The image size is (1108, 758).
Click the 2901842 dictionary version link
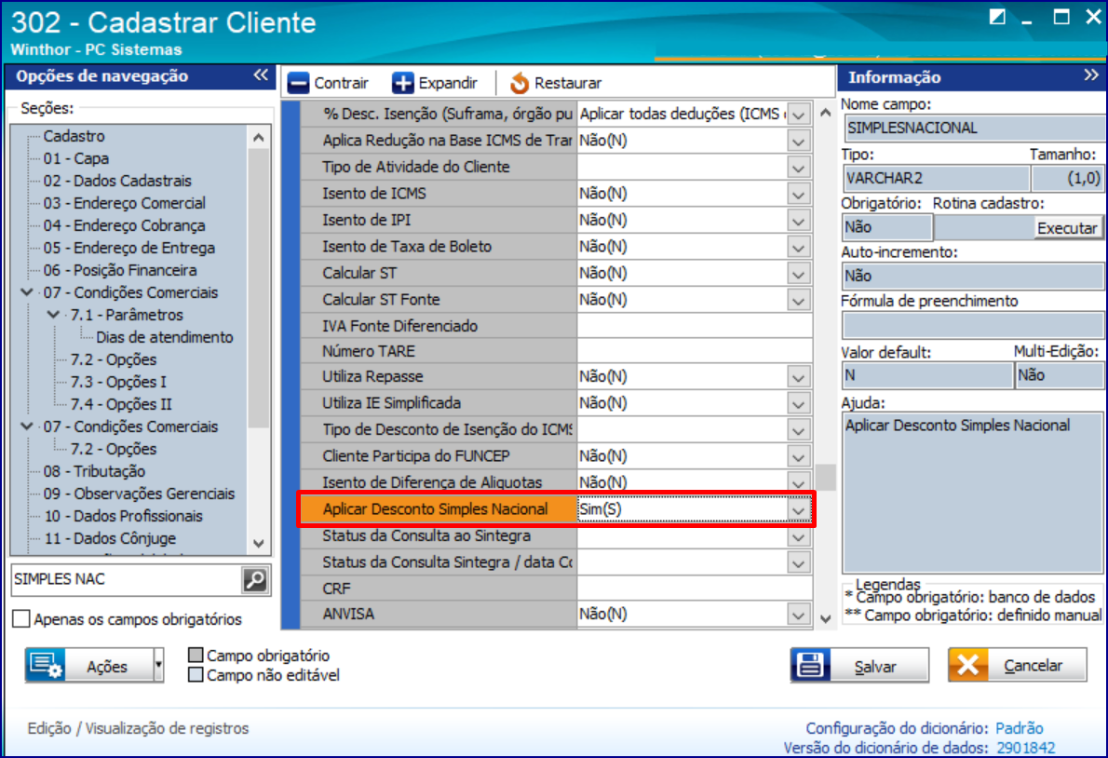click(1026, 748)
